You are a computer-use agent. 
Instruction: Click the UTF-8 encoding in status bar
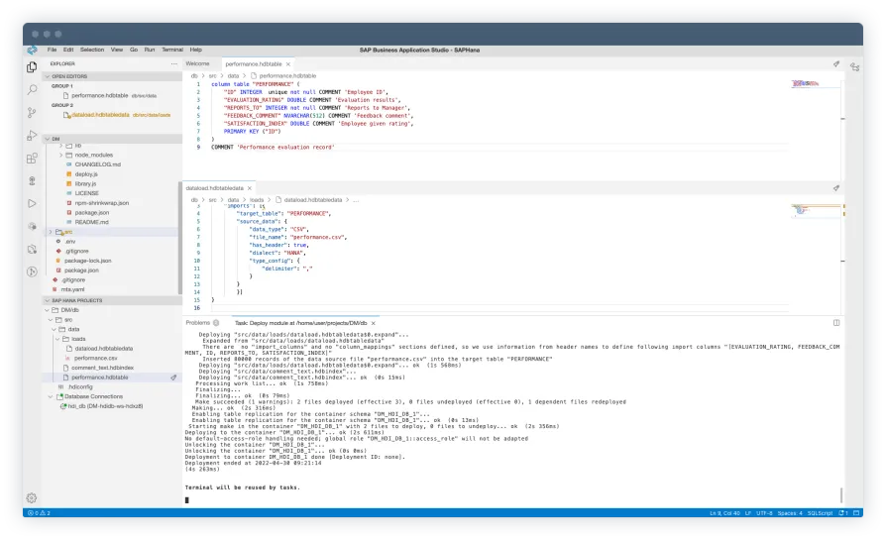(x=764, y=513)
